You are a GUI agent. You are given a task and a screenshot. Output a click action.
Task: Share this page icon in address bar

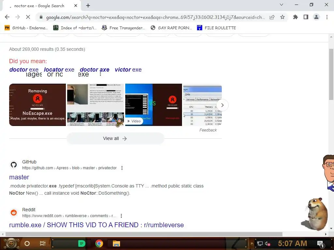click(x=272, y=17)
